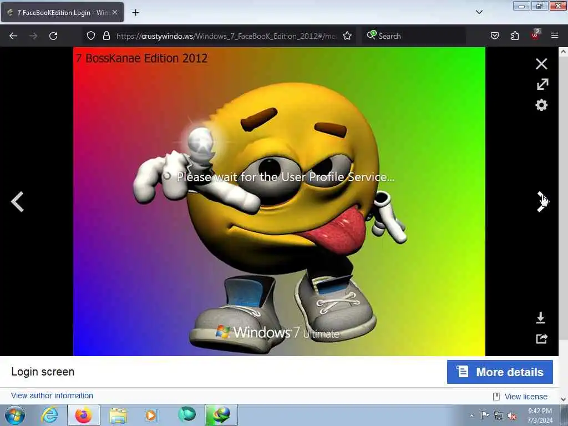The width and height of the screenshot is (568, 426).
Task: Expand the list all tabs dropdown arrow
Action: [479, 12]
